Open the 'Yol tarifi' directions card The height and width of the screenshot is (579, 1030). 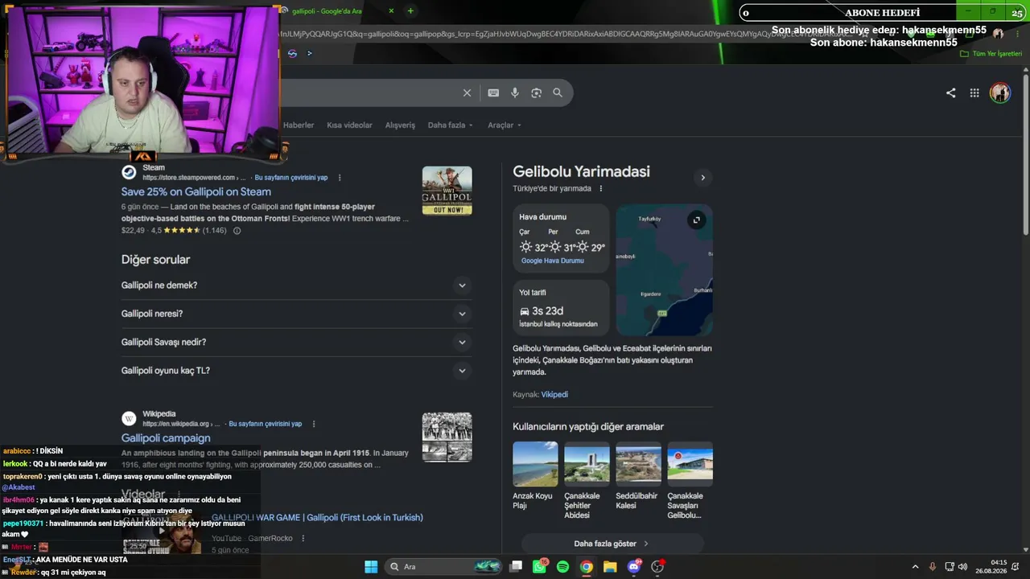(561, 308)
